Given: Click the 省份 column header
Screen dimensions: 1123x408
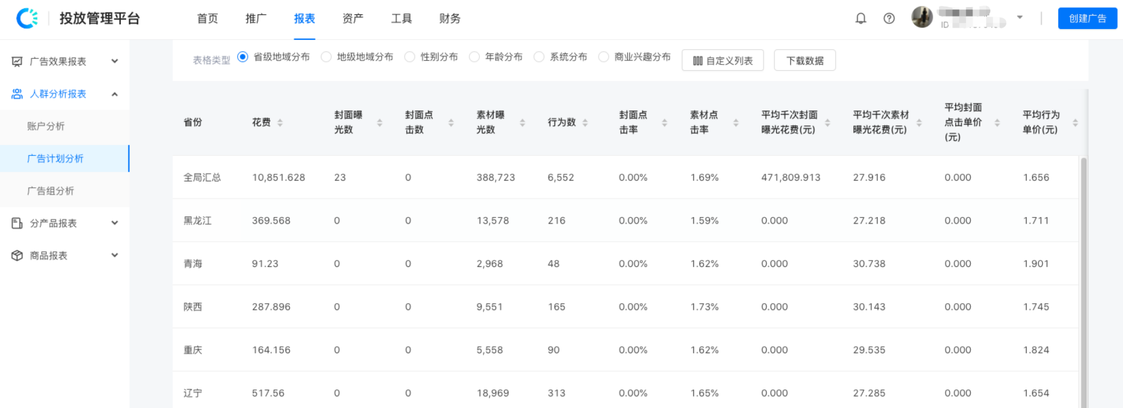Looking at the screenshot, I should [193, 122].
